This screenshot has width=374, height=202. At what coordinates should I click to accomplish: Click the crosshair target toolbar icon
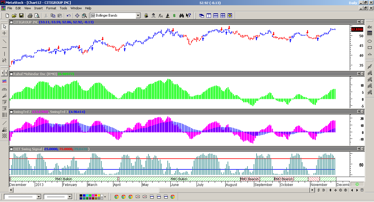77,15
